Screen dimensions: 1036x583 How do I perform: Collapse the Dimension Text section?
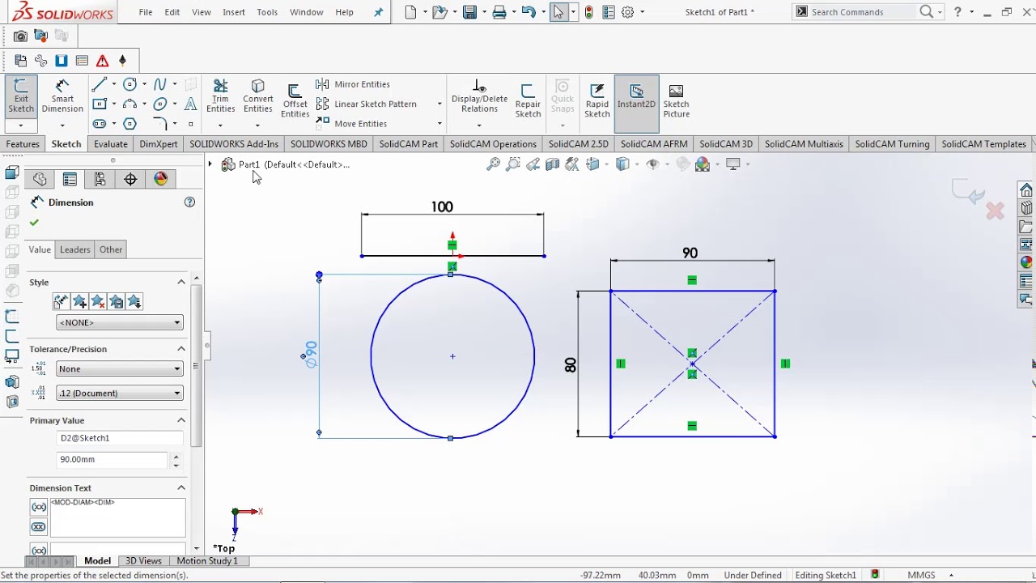tap(181, 487)
